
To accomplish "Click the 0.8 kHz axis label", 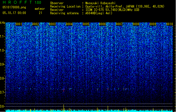I will (2, 78).
